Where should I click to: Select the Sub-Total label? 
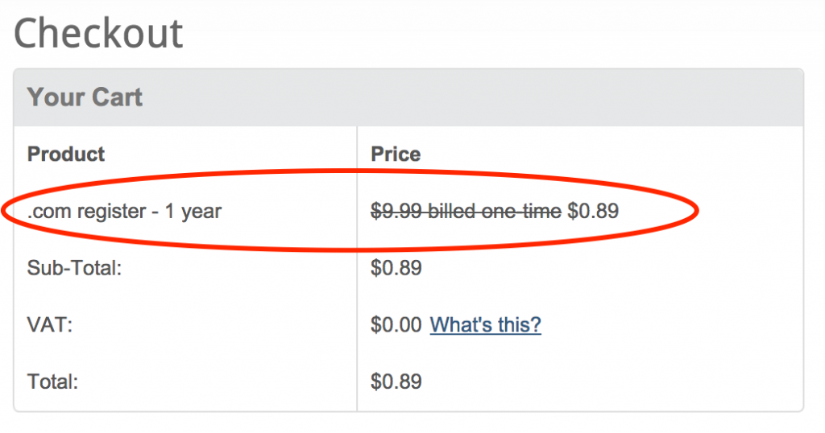tap(74, 268)
